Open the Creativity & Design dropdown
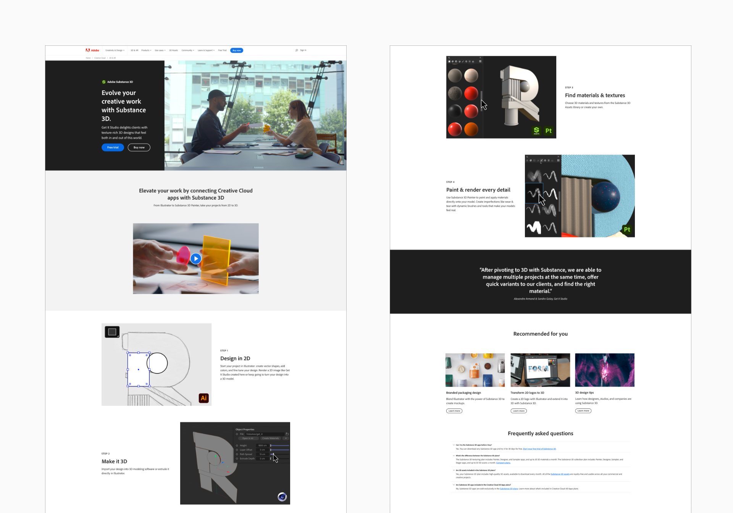 [x=115, y=50]
